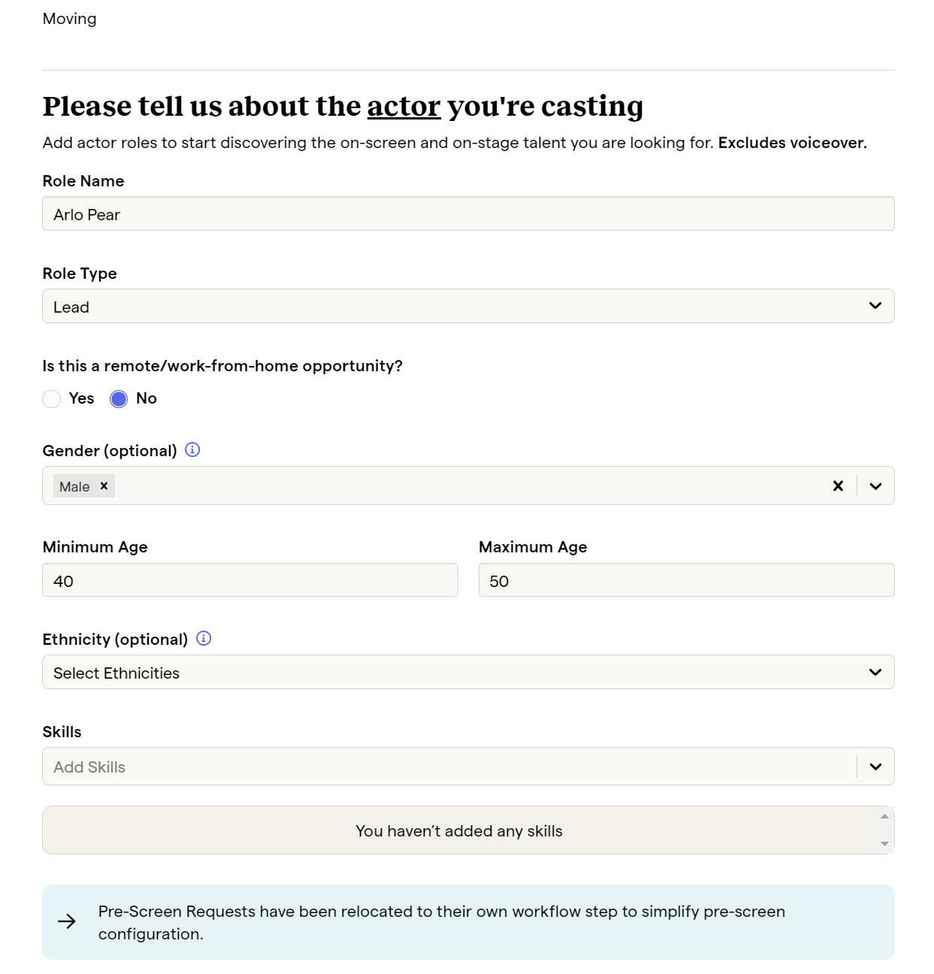Click skills list scroll up arrow

coord(884,816)
